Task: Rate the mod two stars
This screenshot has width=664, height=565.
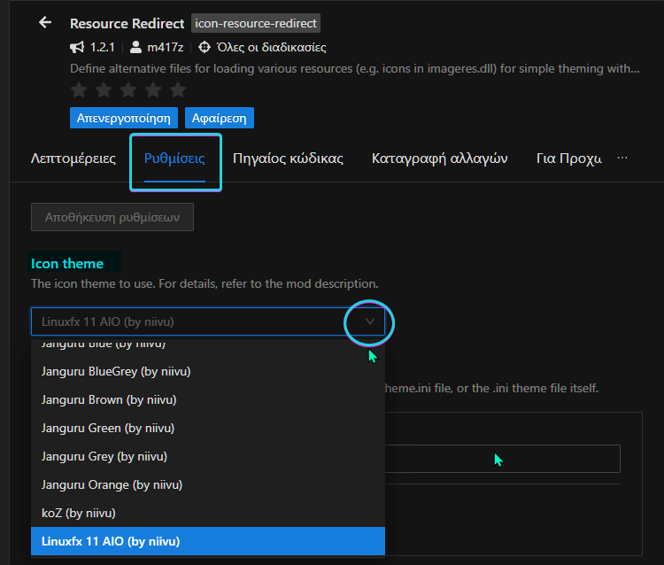Action: pyautogui.click(x=104, y=89)
